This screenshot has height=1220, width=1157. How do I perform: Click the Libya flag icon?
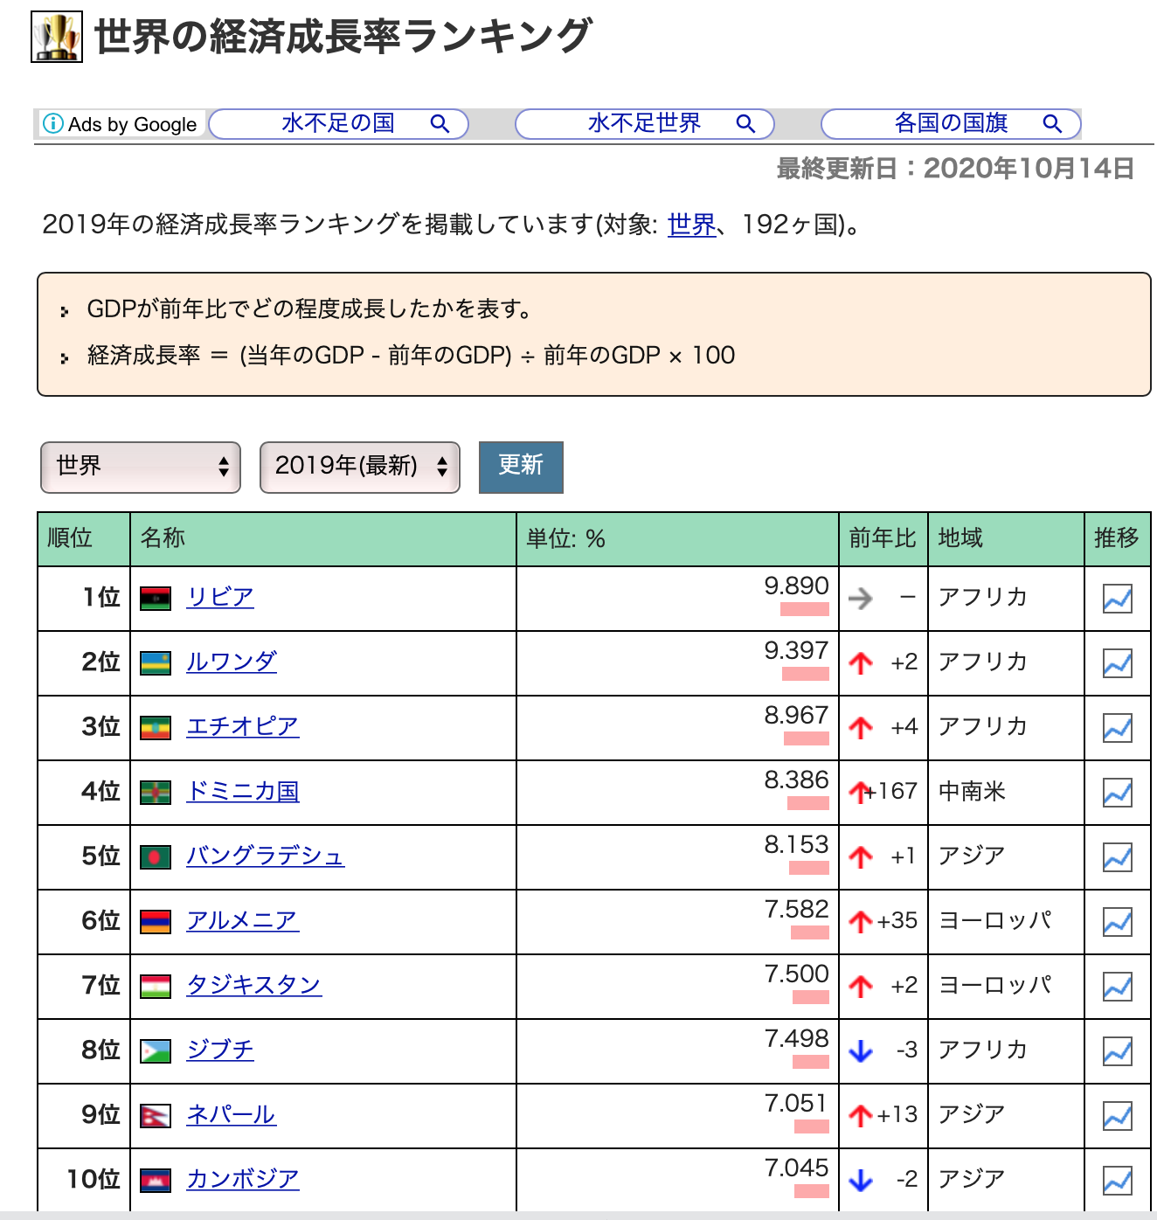[156, 598]
